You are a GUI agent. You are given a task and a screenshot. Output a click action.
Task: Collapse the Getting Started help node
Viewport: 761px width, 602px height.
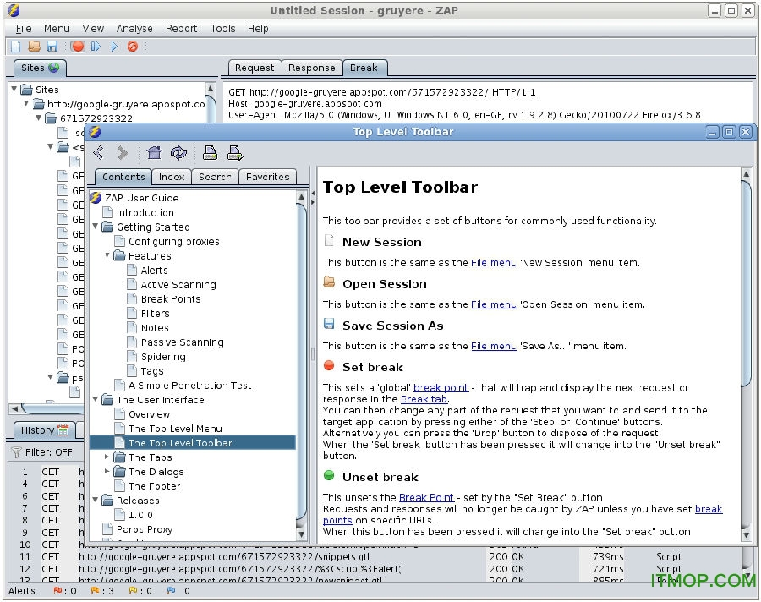click(x=96, y=227)
